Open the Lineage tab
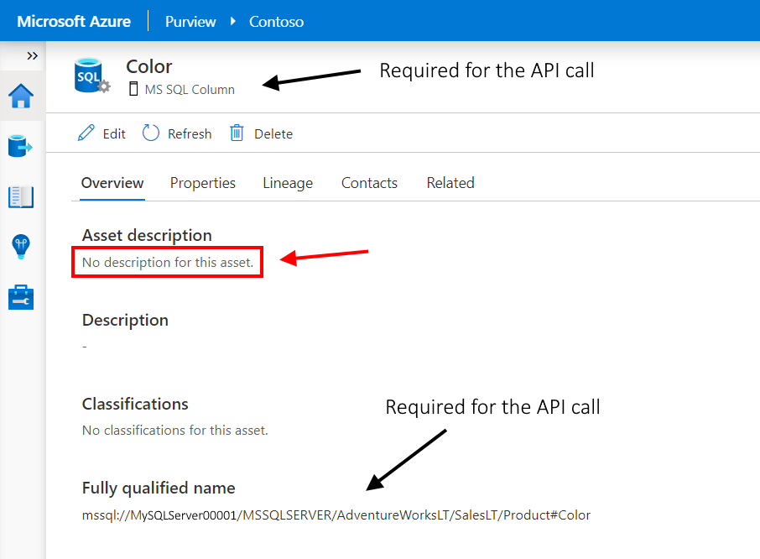Screen dimensions: 760x559 point(288,183)
